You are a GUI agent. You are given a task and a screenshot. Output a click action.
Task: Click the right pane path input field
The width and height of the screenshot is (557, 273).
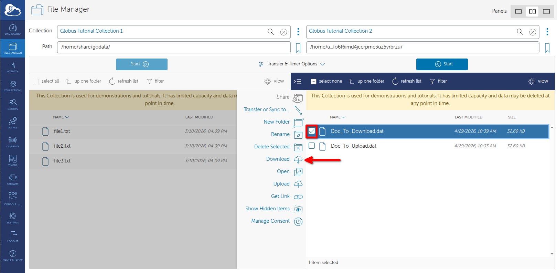422,47
